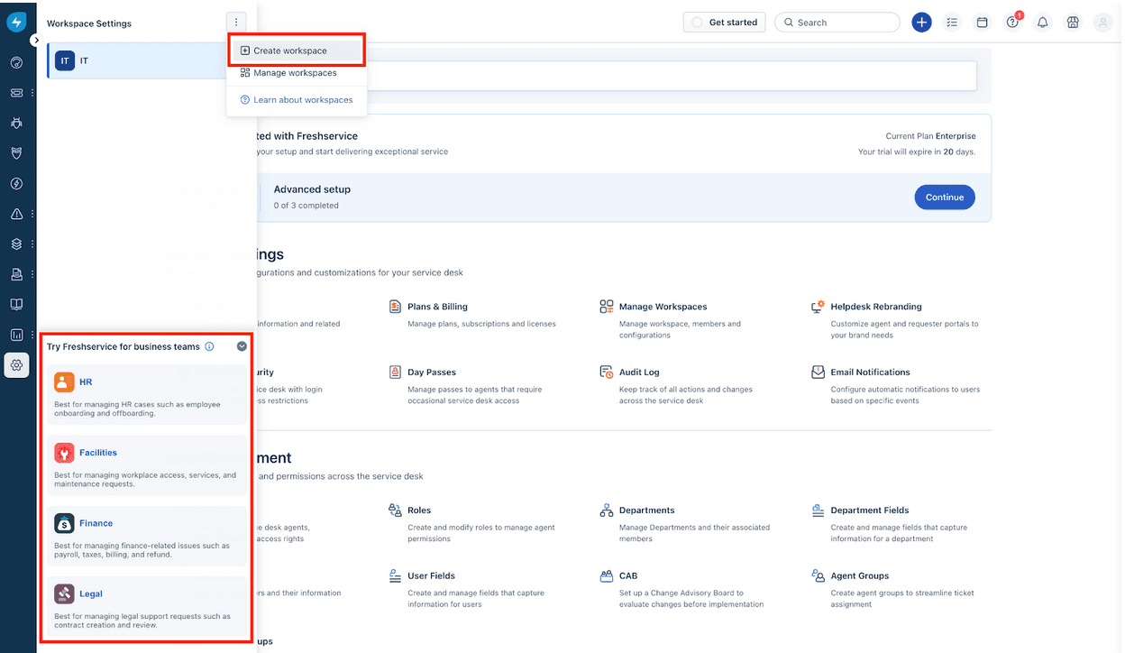The height and width of the screenshot is (653, 1125).
Task: Open the Changes shield icon in sidebar
Action: [16, 153]
